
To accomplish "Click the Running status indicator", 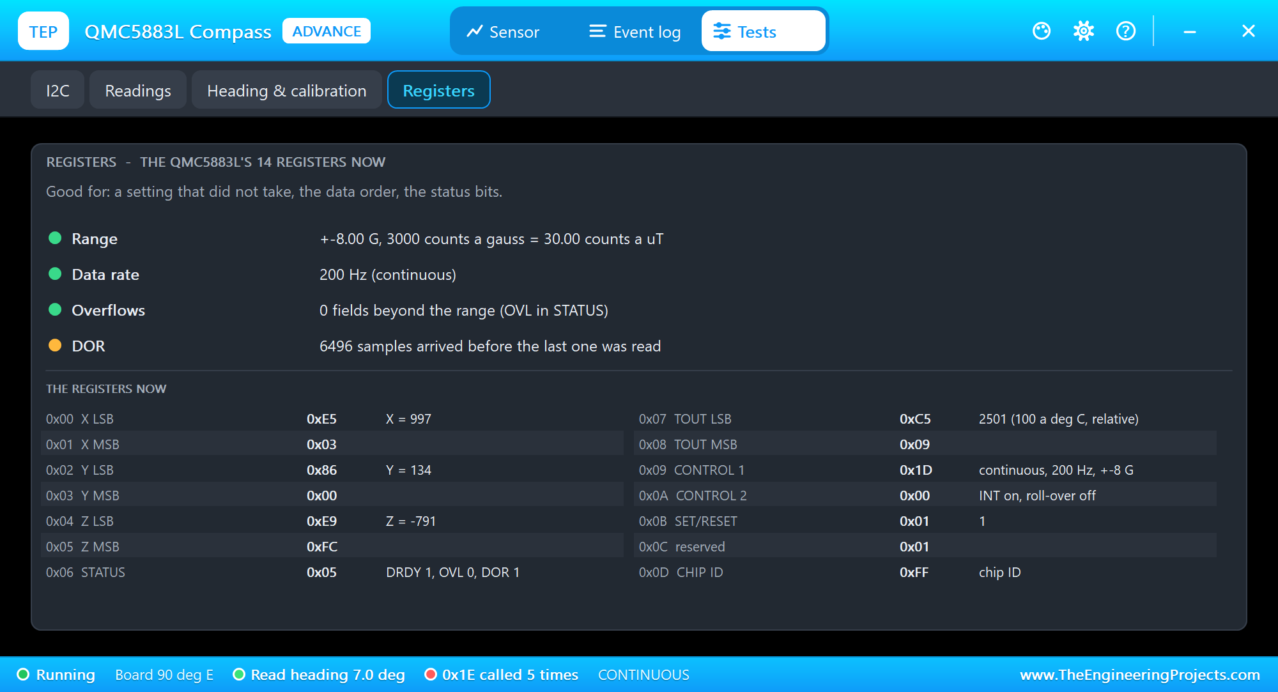I will (x=56, y=675).
